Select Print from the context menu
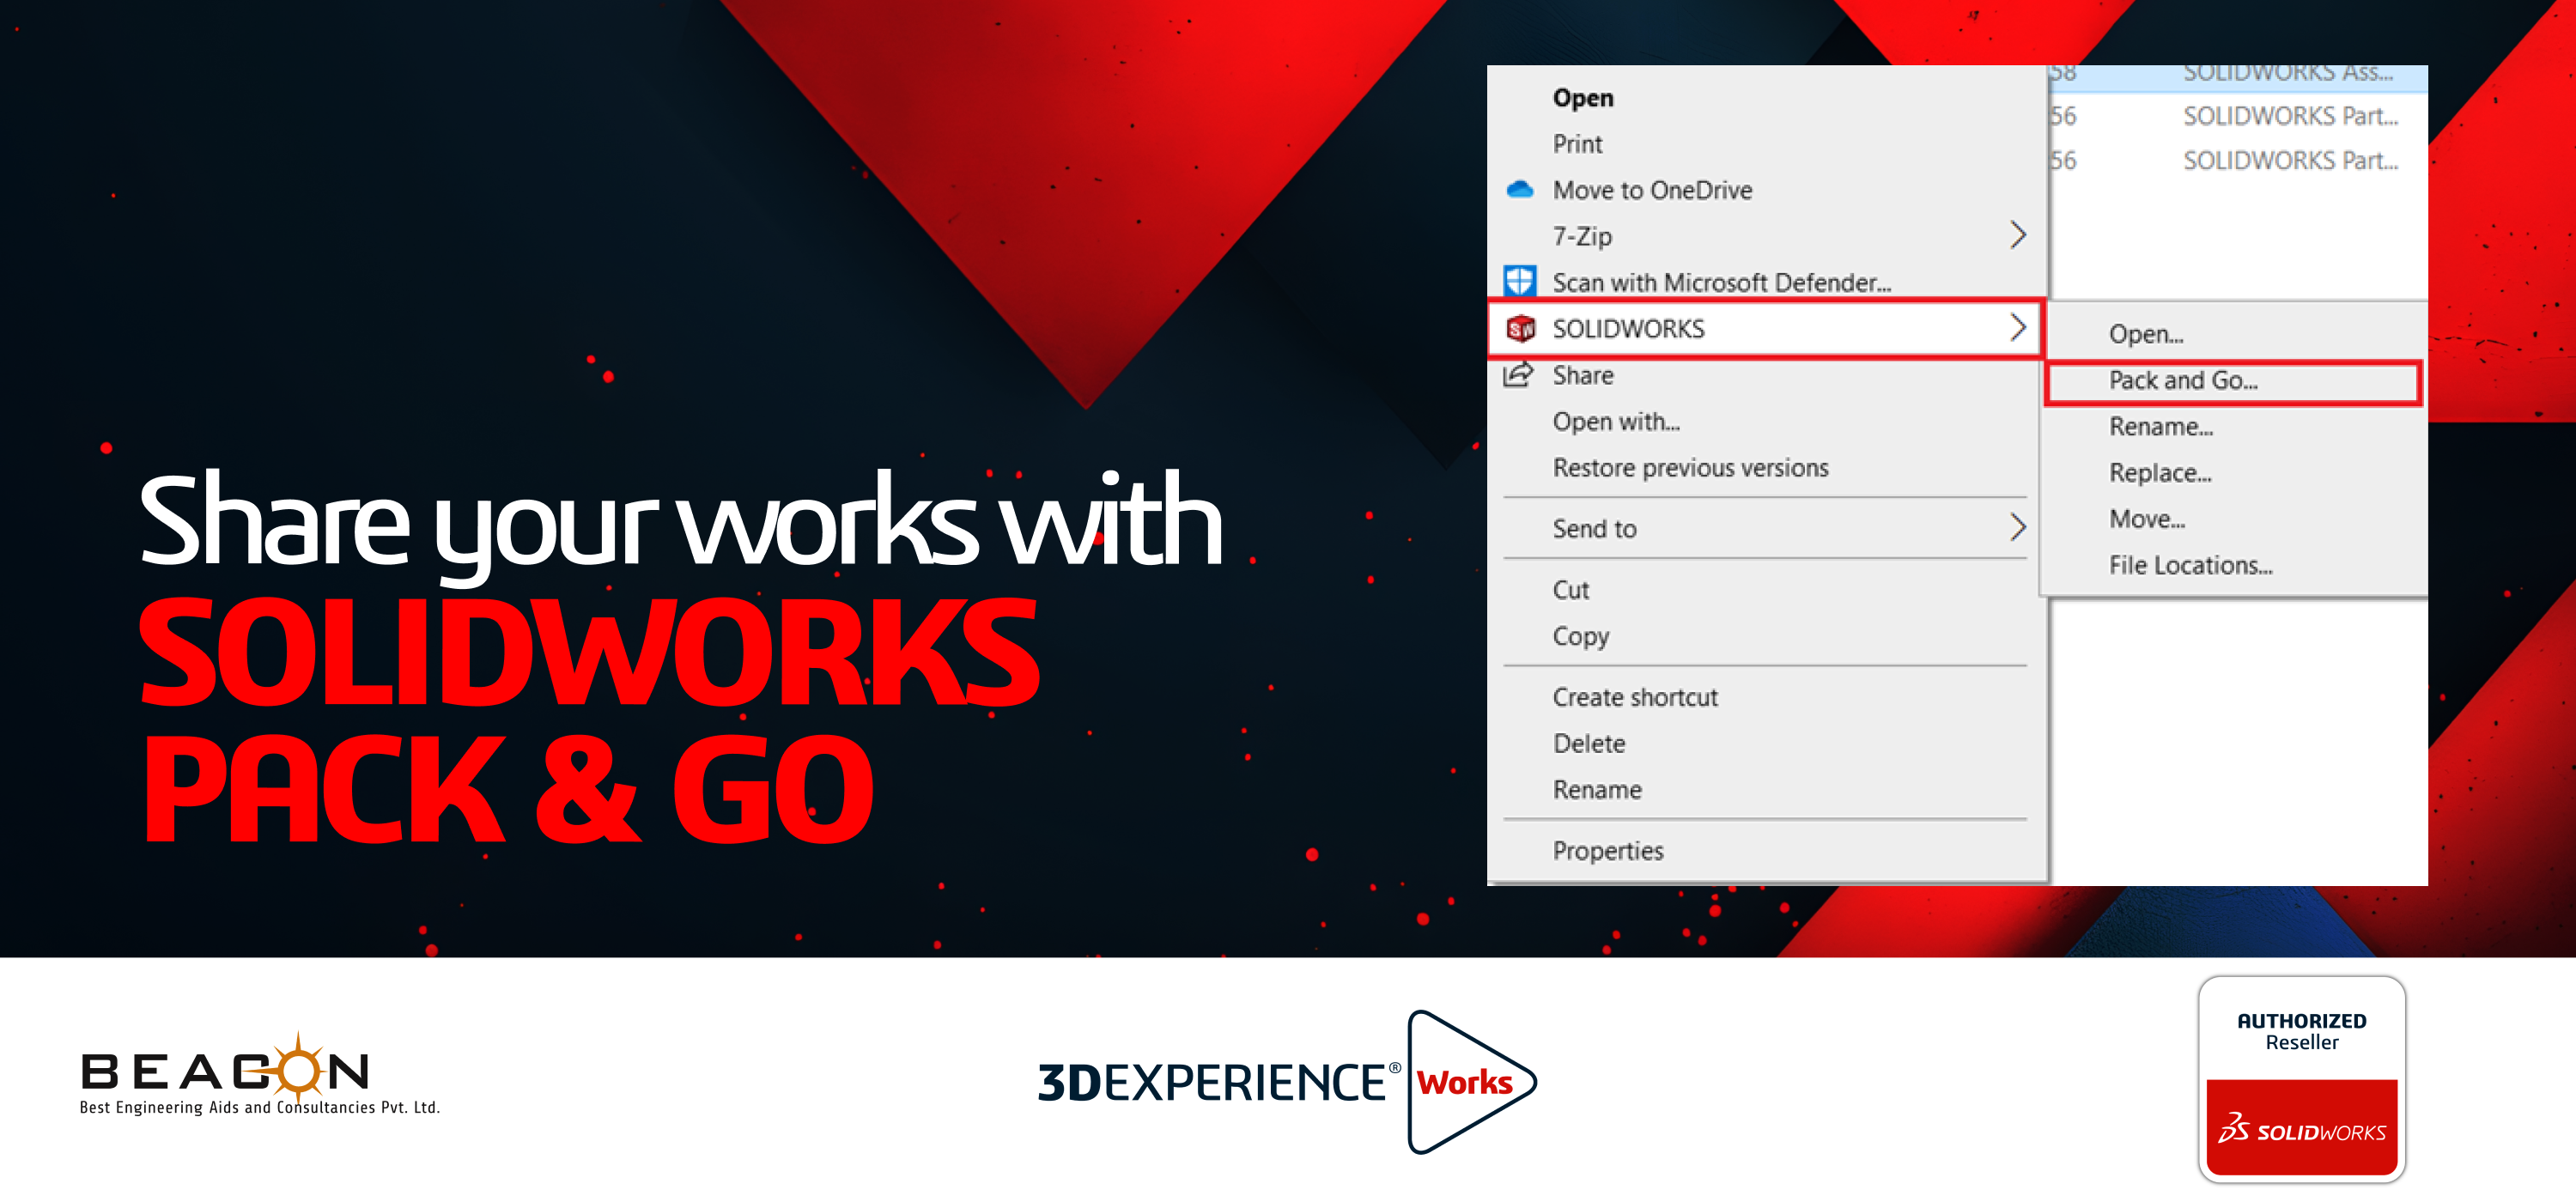Image resolution: width=2576 pixels, height=1202 pixels. coord(1766,144)
